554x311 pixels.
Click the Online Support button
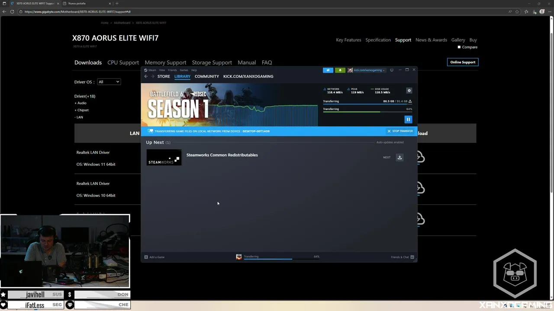(463, 62)
